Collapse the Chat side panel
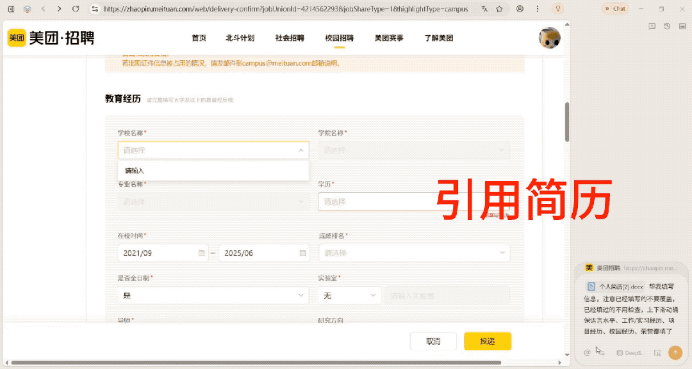Image resolution: width=692 pixels, height=369 pixels. pos(614,9)
